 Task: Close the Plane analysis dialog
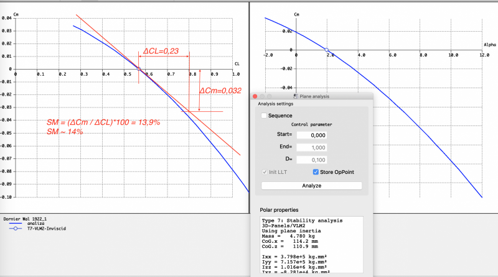pyautogui.click(x=255, y=96)
